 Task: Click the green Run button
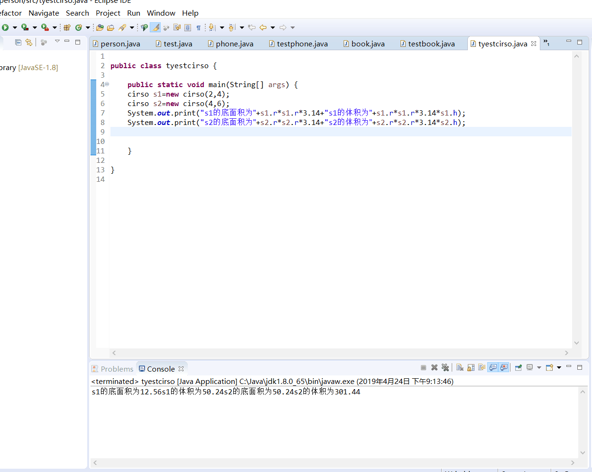pos(5,27)
